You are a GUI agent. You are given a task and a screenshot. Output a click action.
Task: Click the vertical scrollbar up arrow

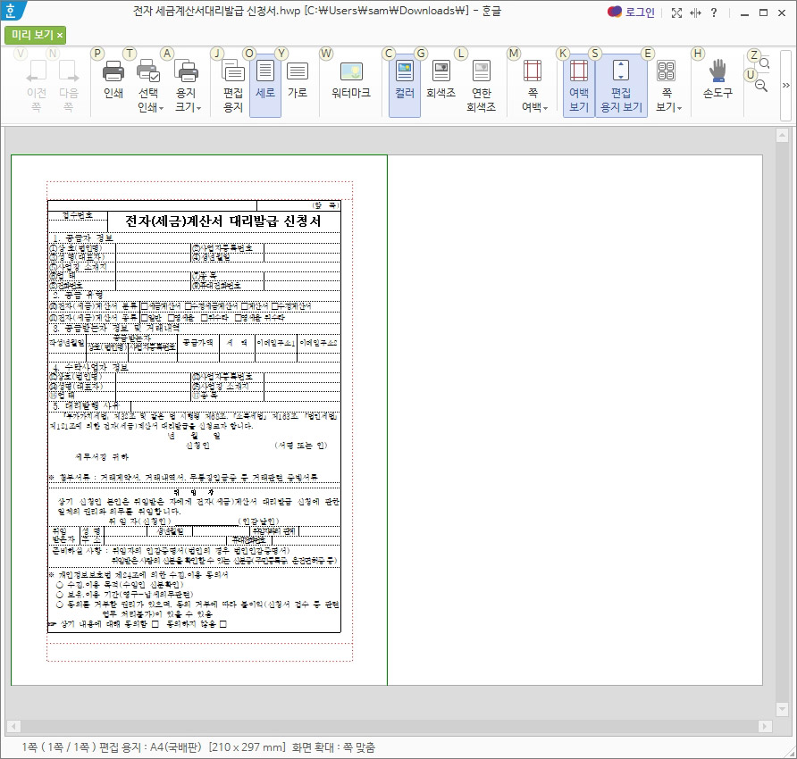pos(783,135)
